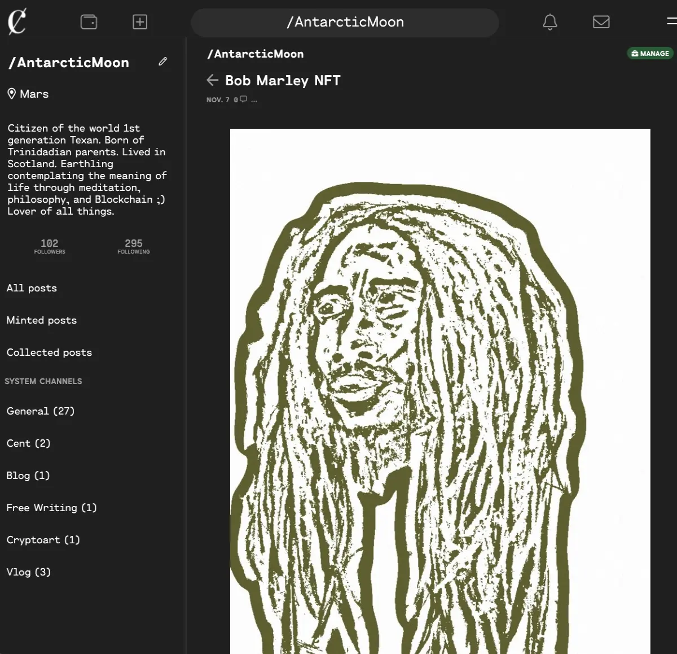
Task: Open the General (27) channel
Action: [x=41, y=411]
